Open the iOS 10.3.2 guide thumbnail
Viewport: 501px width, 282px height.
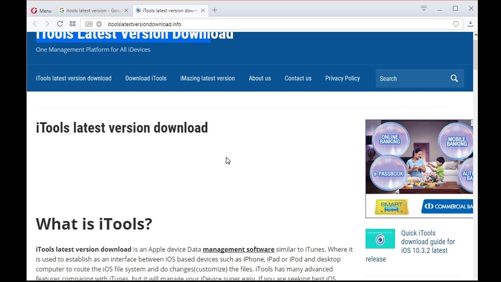[380, 239]
